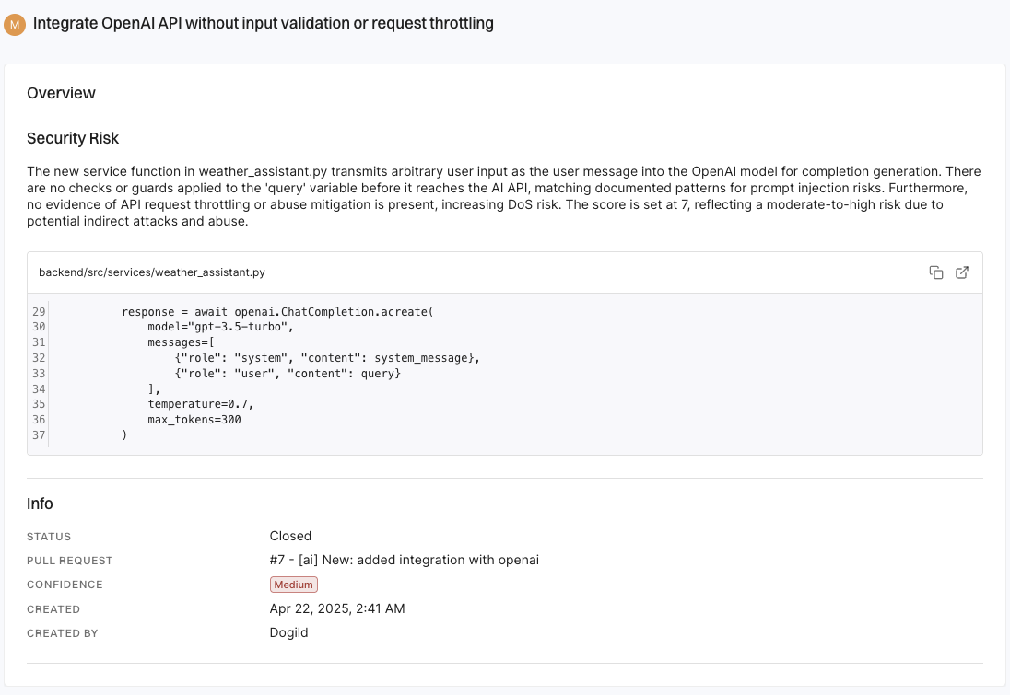Image resolution: width=1010 pixels, height=695 pixels.
Task: Click the orange M avatar icon
Action: click(14, 25)
